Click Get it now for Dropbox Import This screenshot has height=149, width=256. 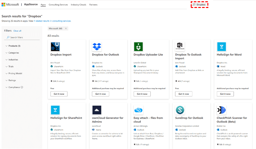[x=59, y=94]
